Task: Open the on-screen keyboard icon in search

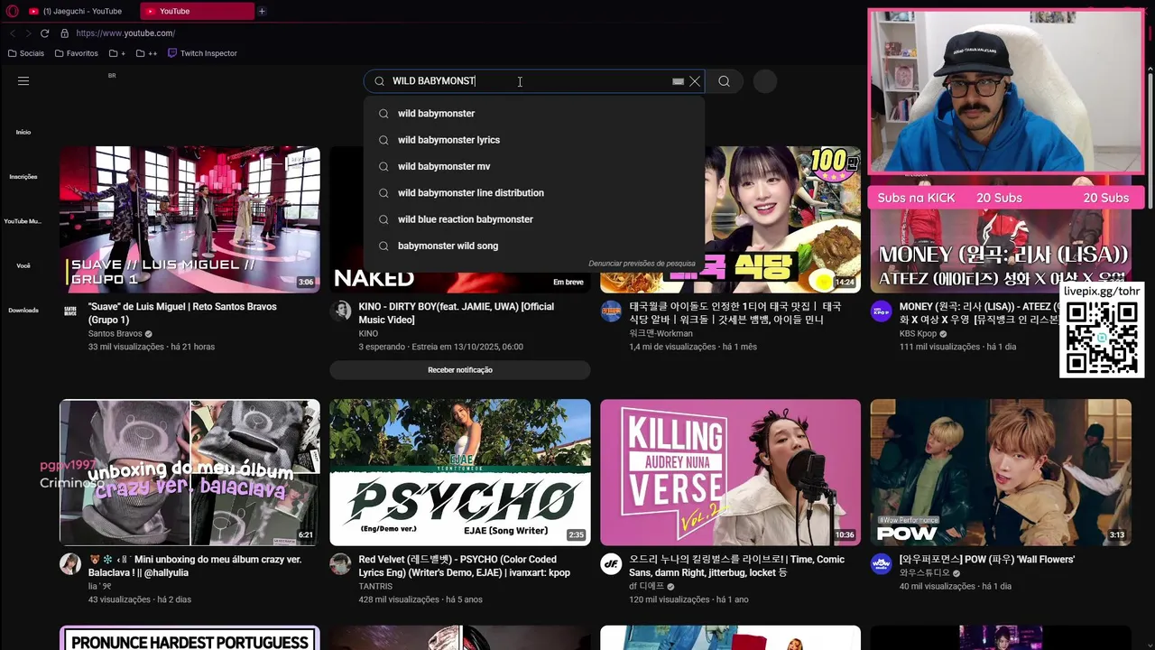Action: 678,81
